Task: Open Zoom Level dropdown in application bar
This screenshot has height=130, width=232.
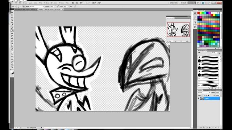Action: point(88,3)
